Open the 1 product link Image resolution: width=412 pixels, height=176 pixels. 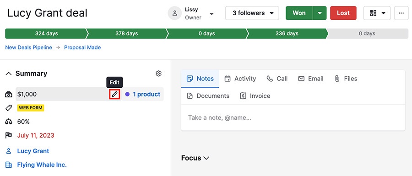coord(146,95)
